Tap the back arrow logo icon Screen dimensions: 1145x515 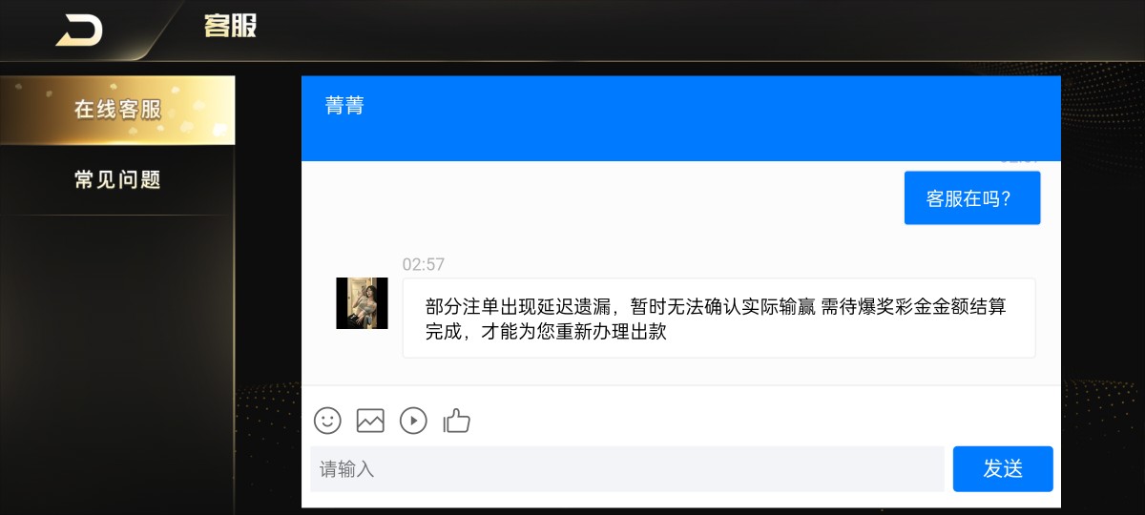click(x=79, y=30)
